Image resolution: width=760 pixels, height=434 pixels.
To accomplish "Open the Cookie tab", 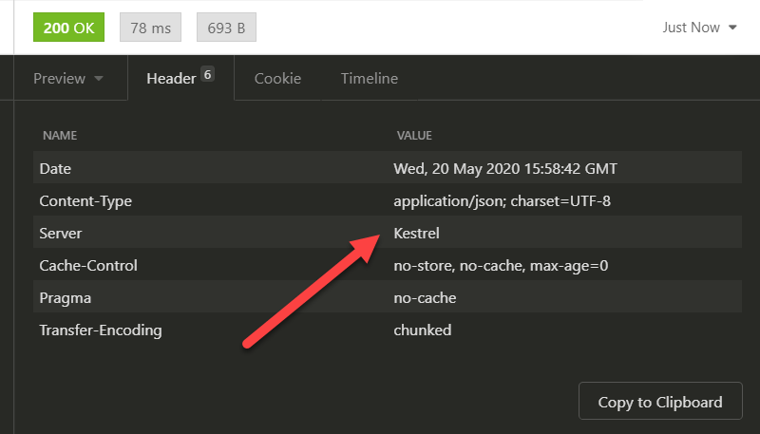I will coord(277,79).
